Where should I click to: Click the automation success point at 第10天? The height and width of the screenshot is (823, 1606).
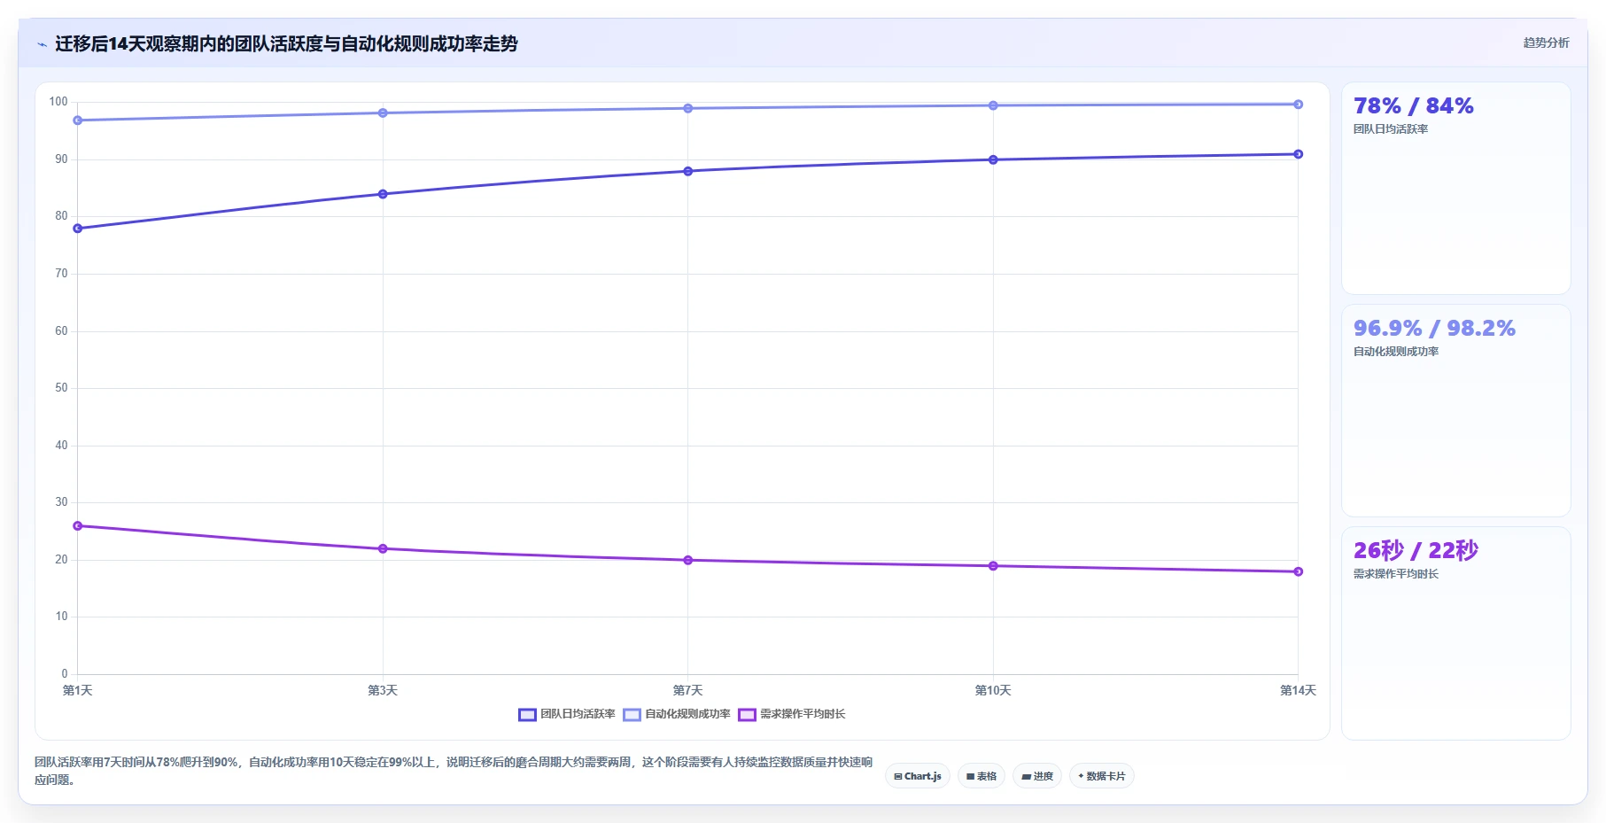pos(993,105)
